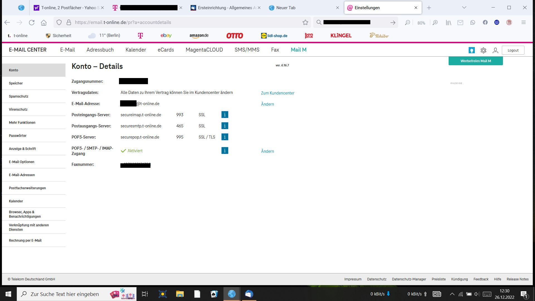Click info icon next to Aktiviert status

point(225,151)
